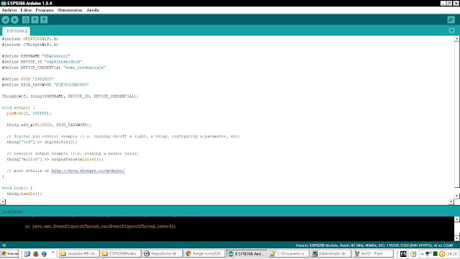Click the thing.add_wifi code line
This screenshot has height=259, width=460.
tap(49, 124)
